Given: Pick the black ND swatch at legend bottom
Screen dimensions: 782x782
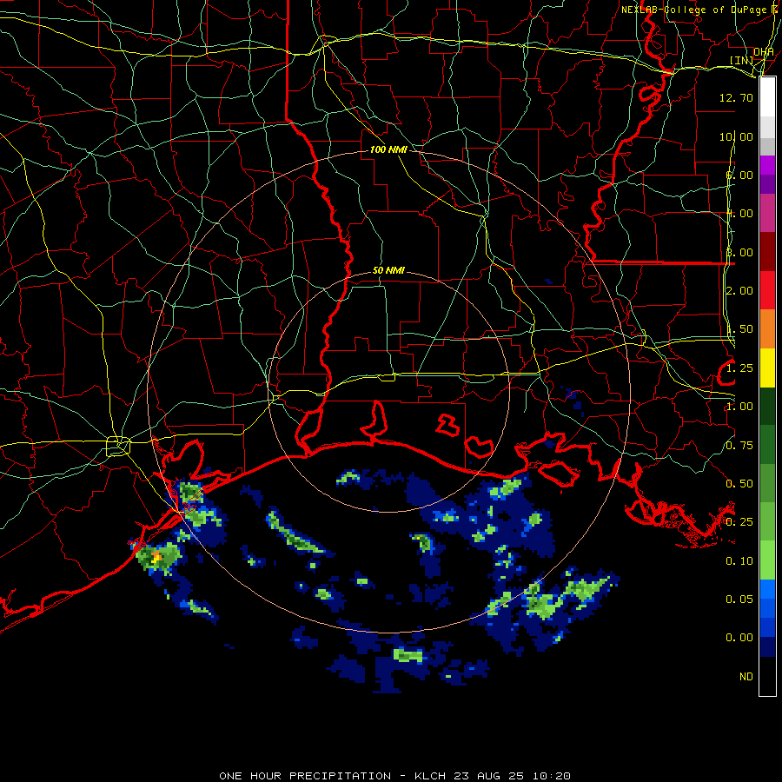Looking at the screenshot, I should pos(767,676).
